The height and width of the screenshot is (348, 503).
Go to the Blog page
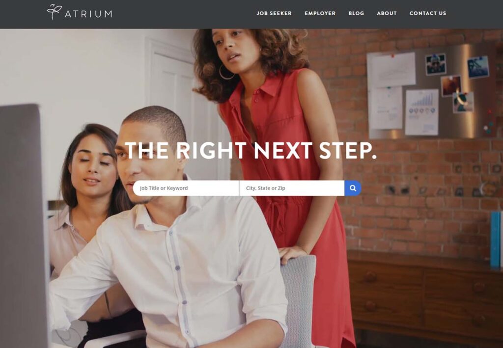tap(356, 13)
